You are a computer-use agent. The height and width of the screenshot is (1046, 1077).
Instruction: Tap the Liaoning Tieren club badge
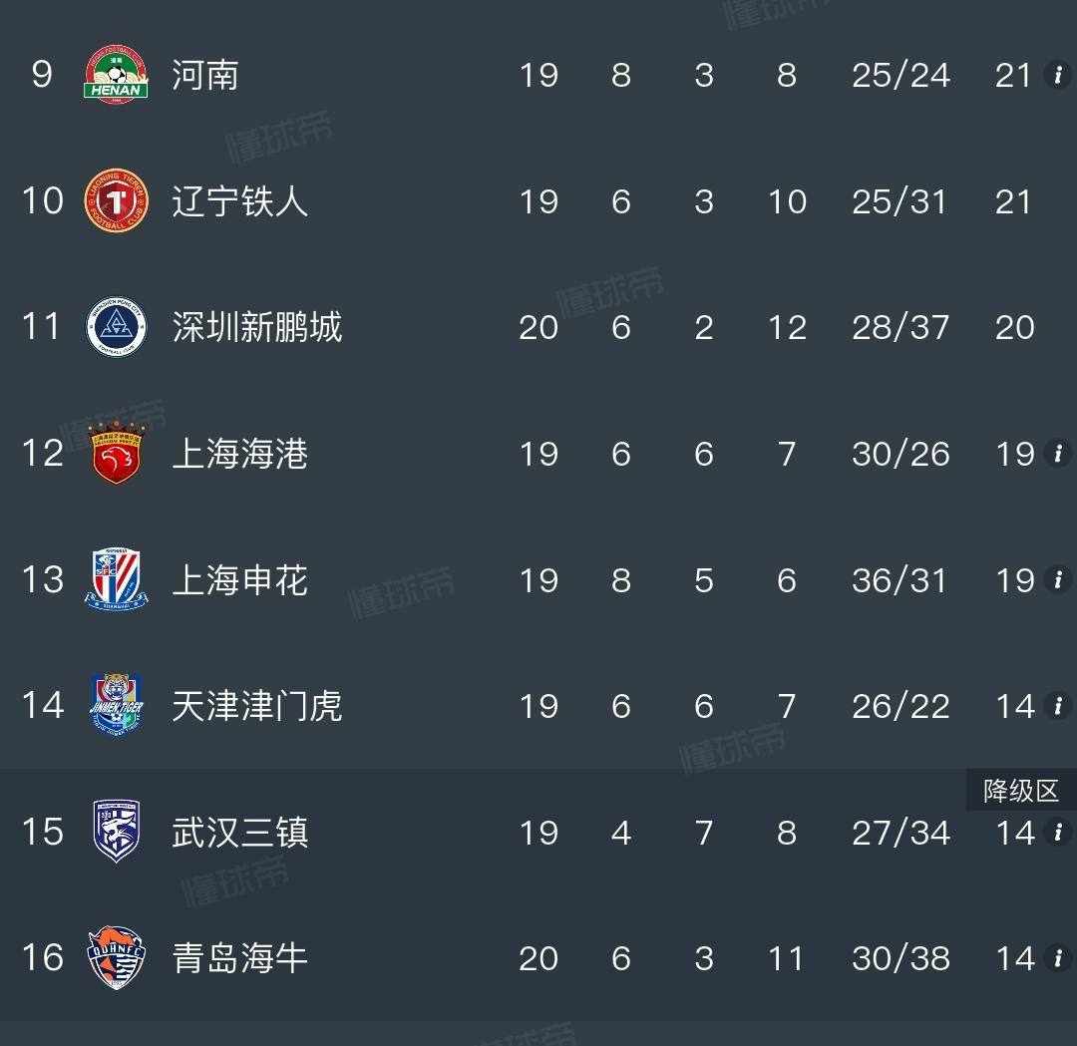point(116,200)
